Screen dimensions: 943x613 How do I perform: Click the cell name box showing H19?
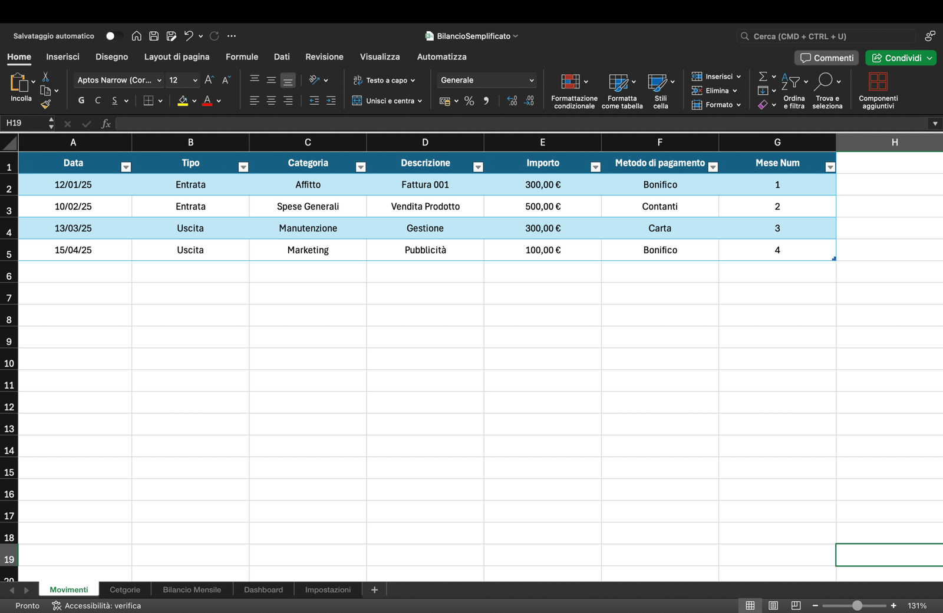coord(24,123)
